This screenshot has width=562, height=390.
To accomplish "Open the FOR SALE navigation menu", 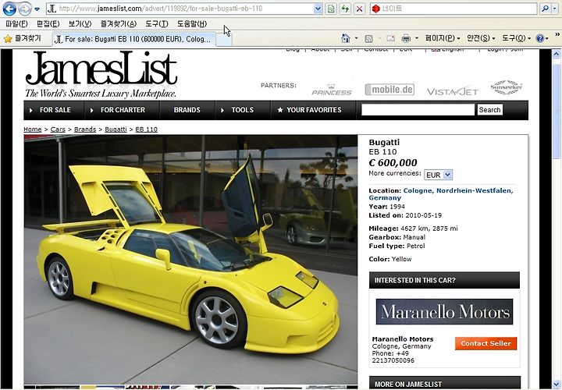I will 54,110.
